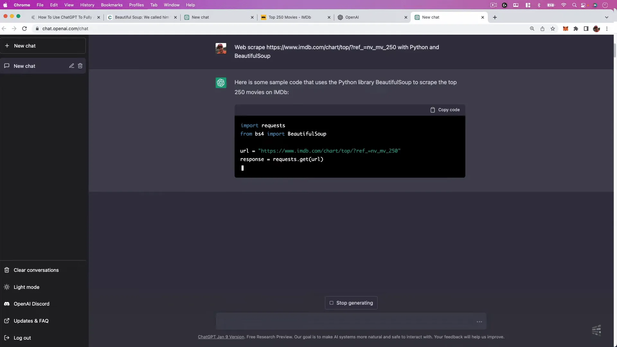617x347 pixels.
Task: Go back with the browser back arrow
Action: (4, 29)
